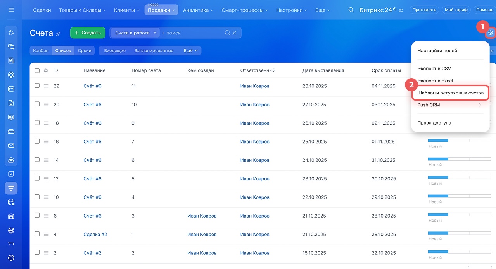
Task: Expand the Товары и Склады dropdown menu
Action: (82, 10)
